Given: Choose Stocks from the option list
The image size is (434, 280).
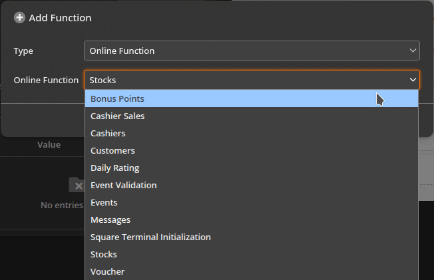Looking at the screenshot, I should (x=252, y=254).
